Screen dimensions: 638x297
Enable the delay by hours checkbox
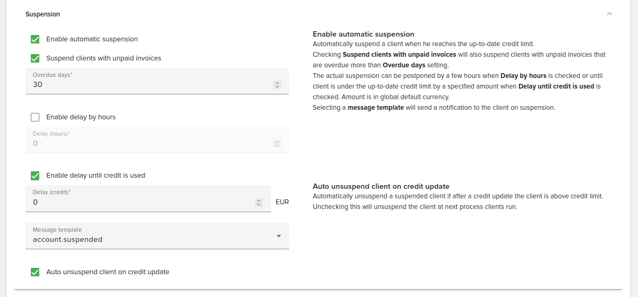pos(36,117)
